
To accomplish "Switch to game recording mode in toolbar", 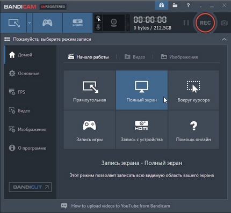I will (47, 23).
